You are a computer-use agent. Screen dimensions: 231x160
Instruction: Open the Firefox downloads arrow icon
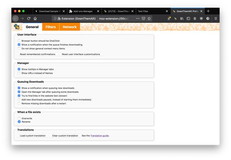[169, 19]
